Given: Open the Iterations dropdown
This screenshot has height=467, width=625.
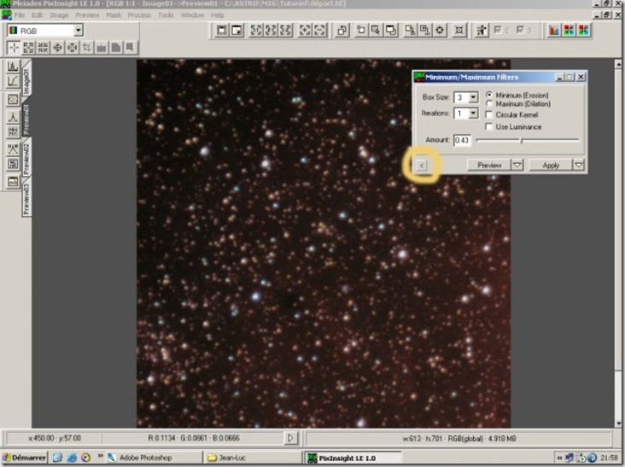Looking at the screenshot, I should pyautogui.click(x=473, y=114).
